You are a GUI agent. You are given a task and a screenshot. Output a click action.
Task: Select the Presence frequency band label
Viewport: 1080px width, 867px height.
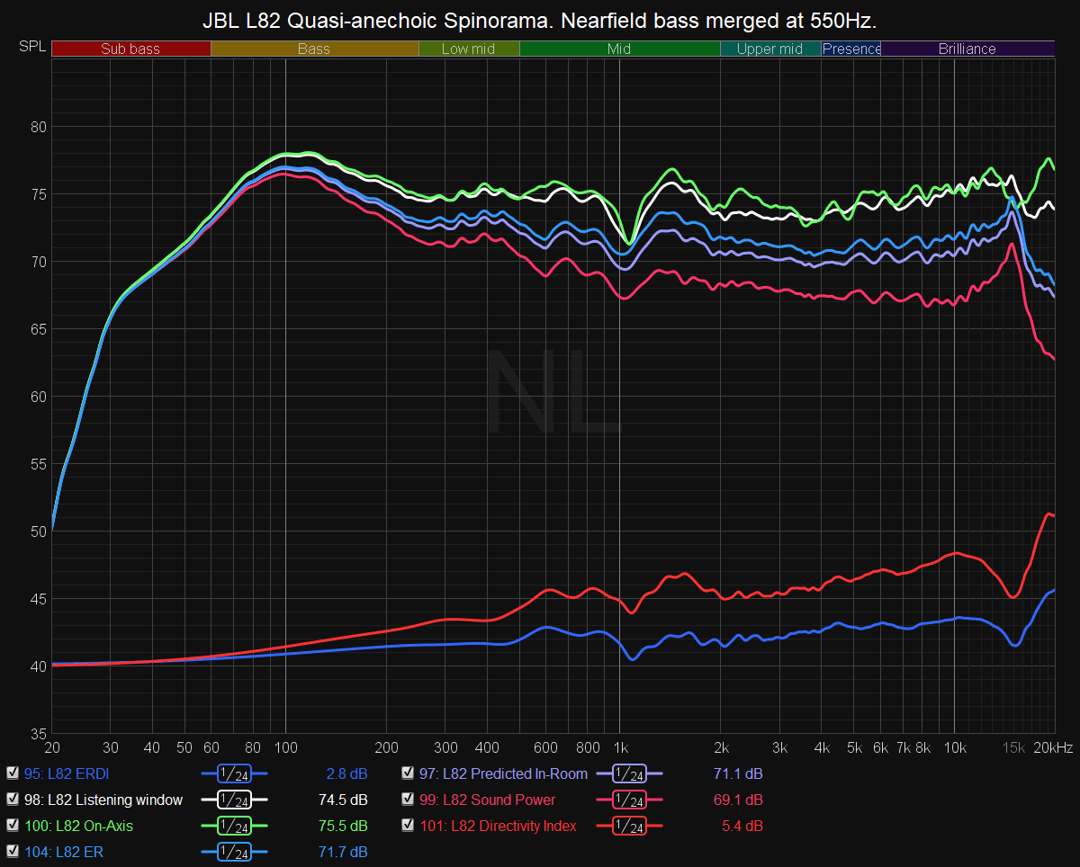(851, 49)
